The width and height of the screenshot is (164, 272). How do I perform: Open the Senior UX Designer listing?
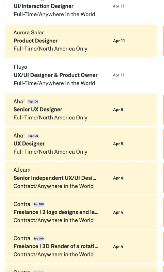click(x=38, y=109)
